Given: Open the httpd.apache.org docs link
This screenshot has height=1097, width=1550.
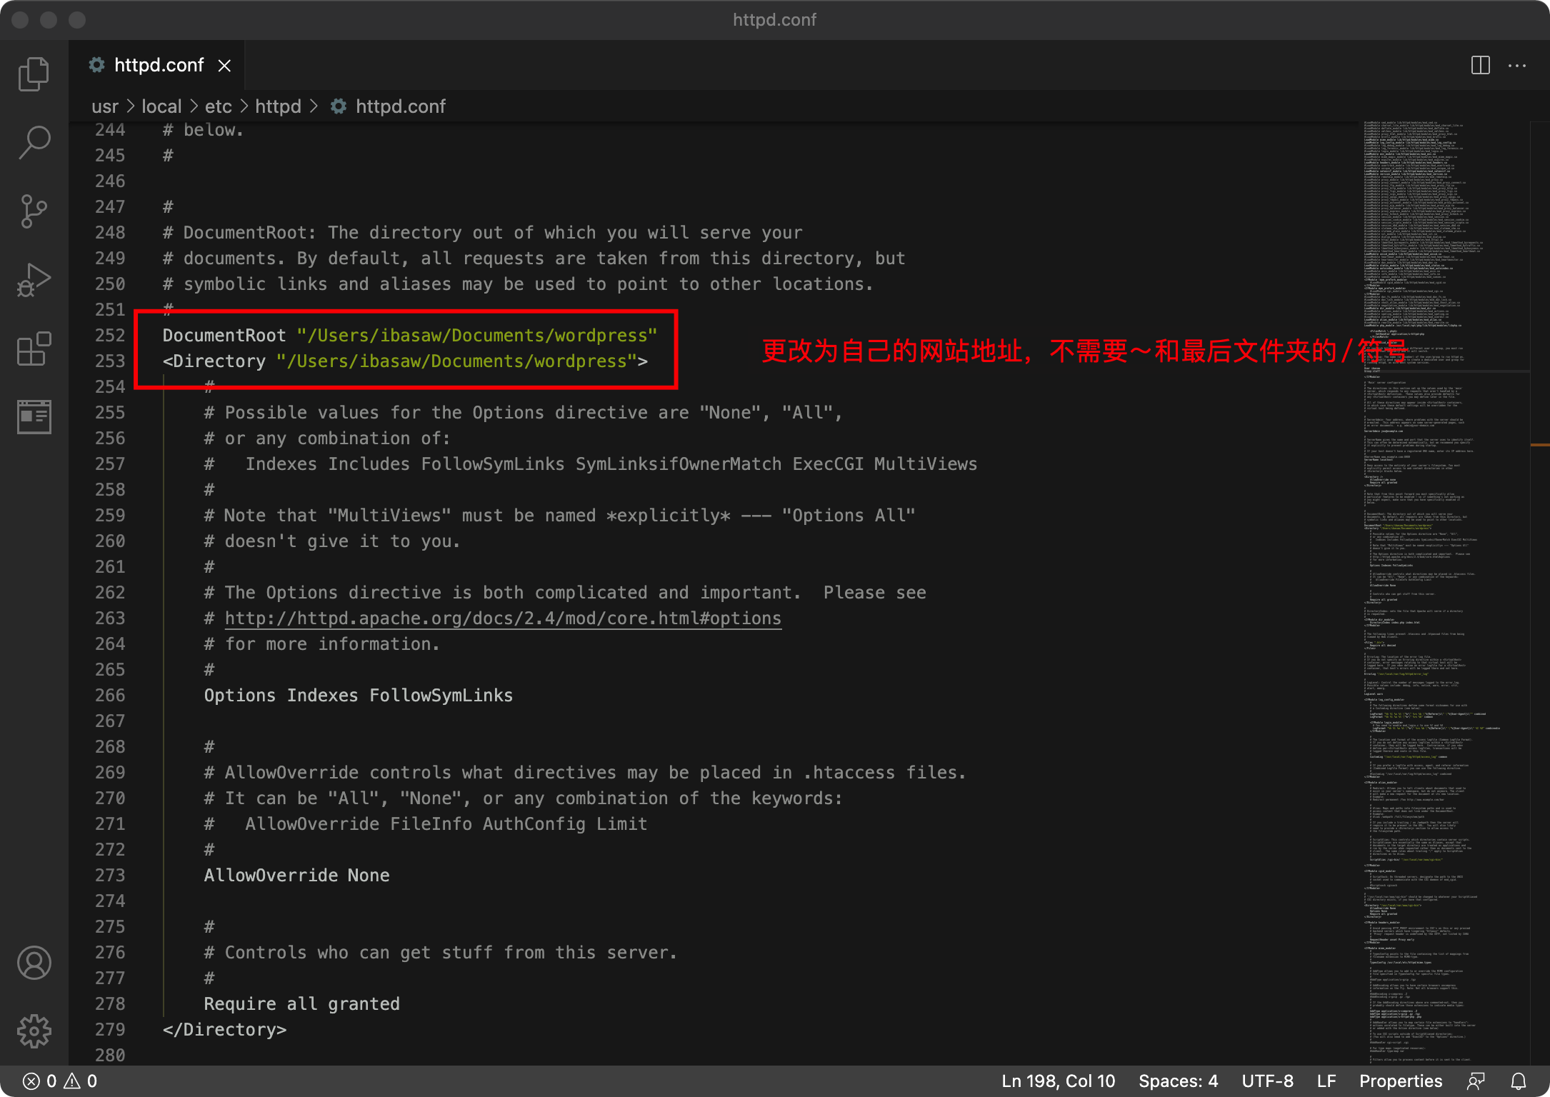Looking at the screenshot, I should coord(503,618).
